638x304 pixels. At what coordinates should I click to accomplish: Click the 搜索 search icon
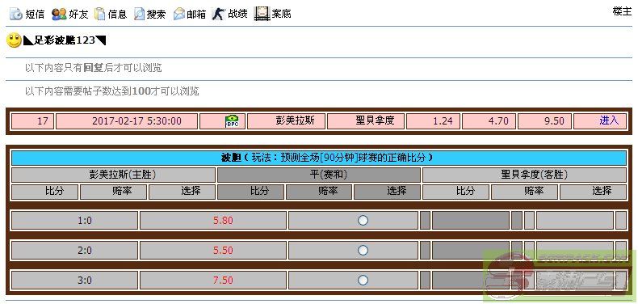(x=140, y=15)
